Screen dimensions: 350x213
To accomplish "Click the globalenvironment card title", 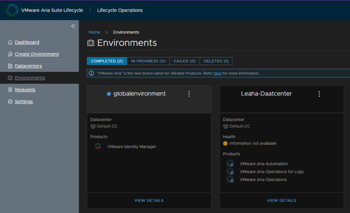I will pyautogui.click(x=139, y=94).
